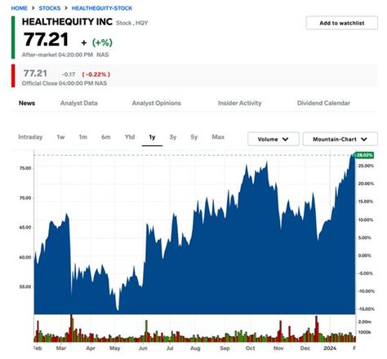The width and height of the screenshot is (387, 359).
Task: Click the HEALTHEQUITY INC heading
Action: (x=67, y=22)
